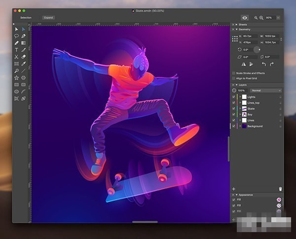This screenshot has width=296, height=239.
Task: Click the Expand button in toolbar
Action: [48, 17]
